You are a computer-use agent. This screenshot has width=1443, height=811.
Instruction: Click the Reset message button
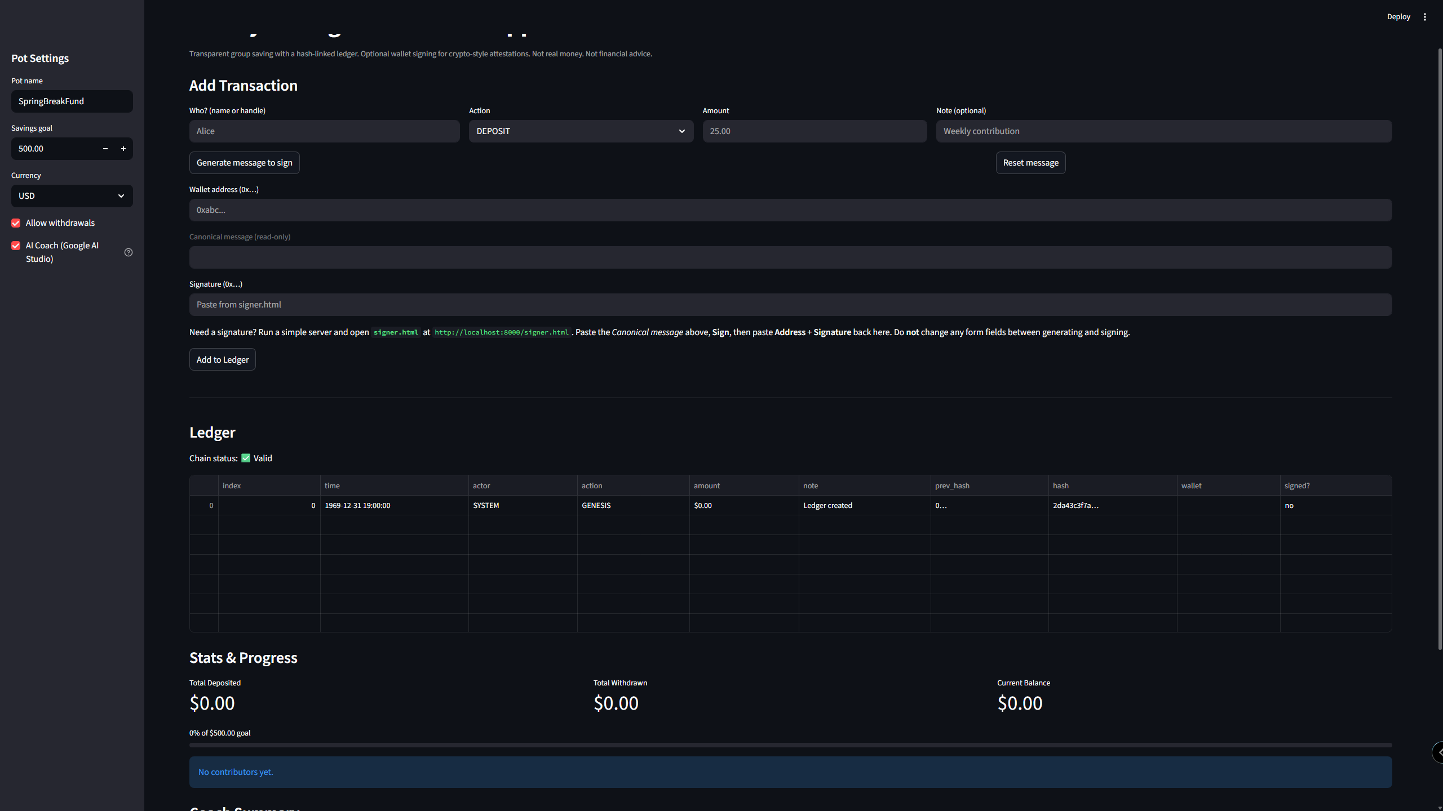click(x=1030, y=163)
